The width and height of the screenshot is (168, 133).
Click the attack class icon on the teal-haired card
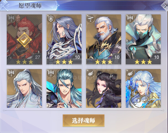tap(51, 73)
